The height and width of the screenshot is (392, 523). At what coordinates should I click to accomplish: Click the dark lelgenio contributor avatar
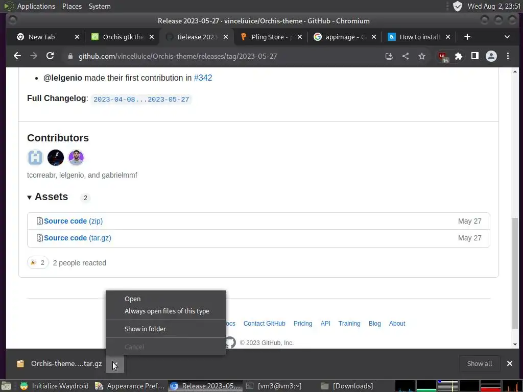click(56, 158)
